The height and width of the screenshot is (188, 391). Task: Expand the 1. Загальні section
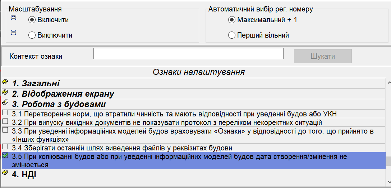pyautogui.click(x=36, y=83)
